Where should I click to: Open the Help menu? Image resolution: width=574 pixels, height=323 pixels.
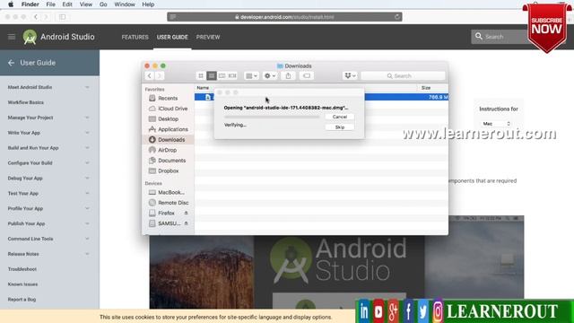[x=148, y=4]
